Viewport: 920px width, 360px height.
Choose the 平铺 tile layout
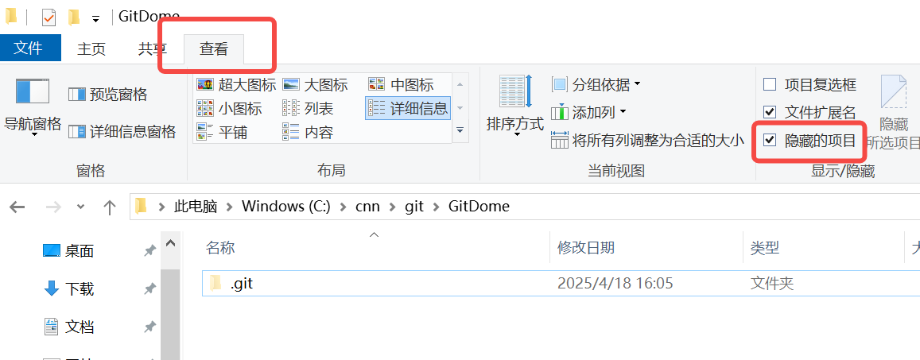[223, 133]
